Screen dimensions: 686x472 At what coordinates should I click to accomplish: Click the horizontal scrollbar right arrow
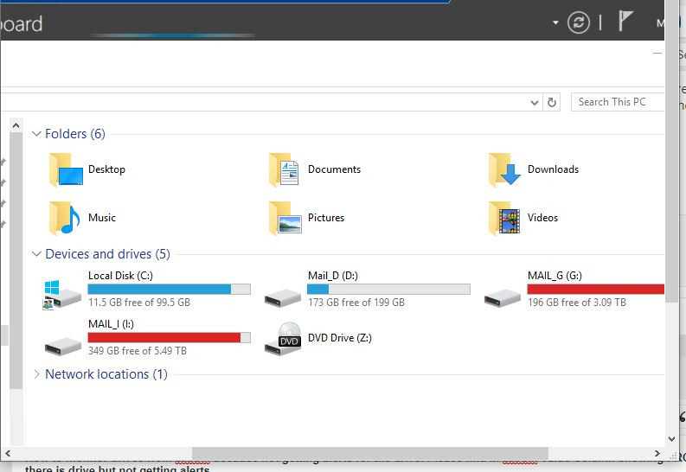pos(657,454)
